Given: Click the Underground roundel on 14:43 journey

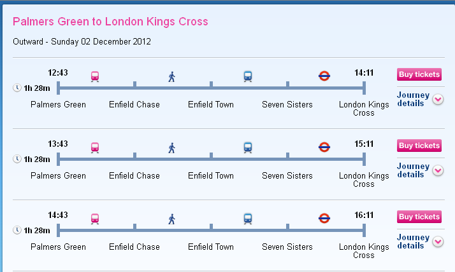Looking at the screenshot, I should coord(324,218).
